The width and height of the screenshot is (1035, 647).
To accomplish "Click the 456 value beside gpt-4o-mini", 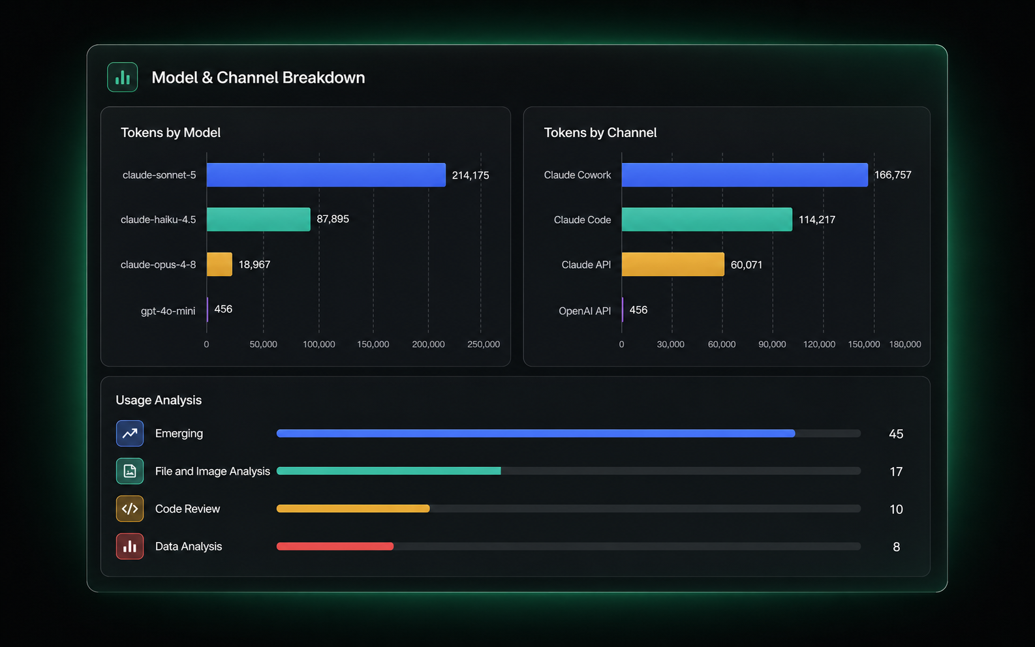I will pos(223,309).
